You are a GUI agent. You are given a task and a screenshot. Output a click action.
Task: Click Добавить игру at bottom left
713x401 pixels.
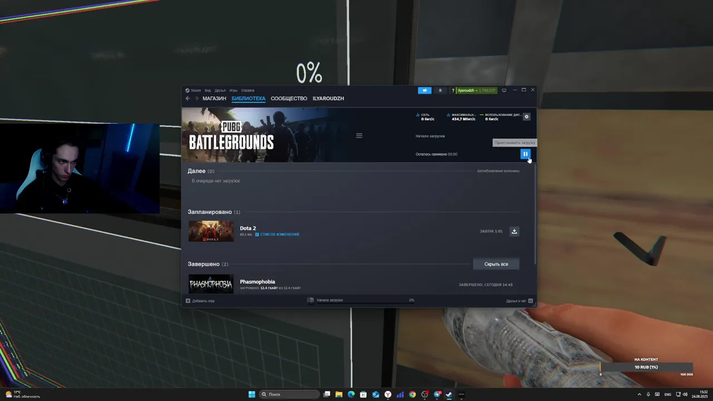pos(203,301)
